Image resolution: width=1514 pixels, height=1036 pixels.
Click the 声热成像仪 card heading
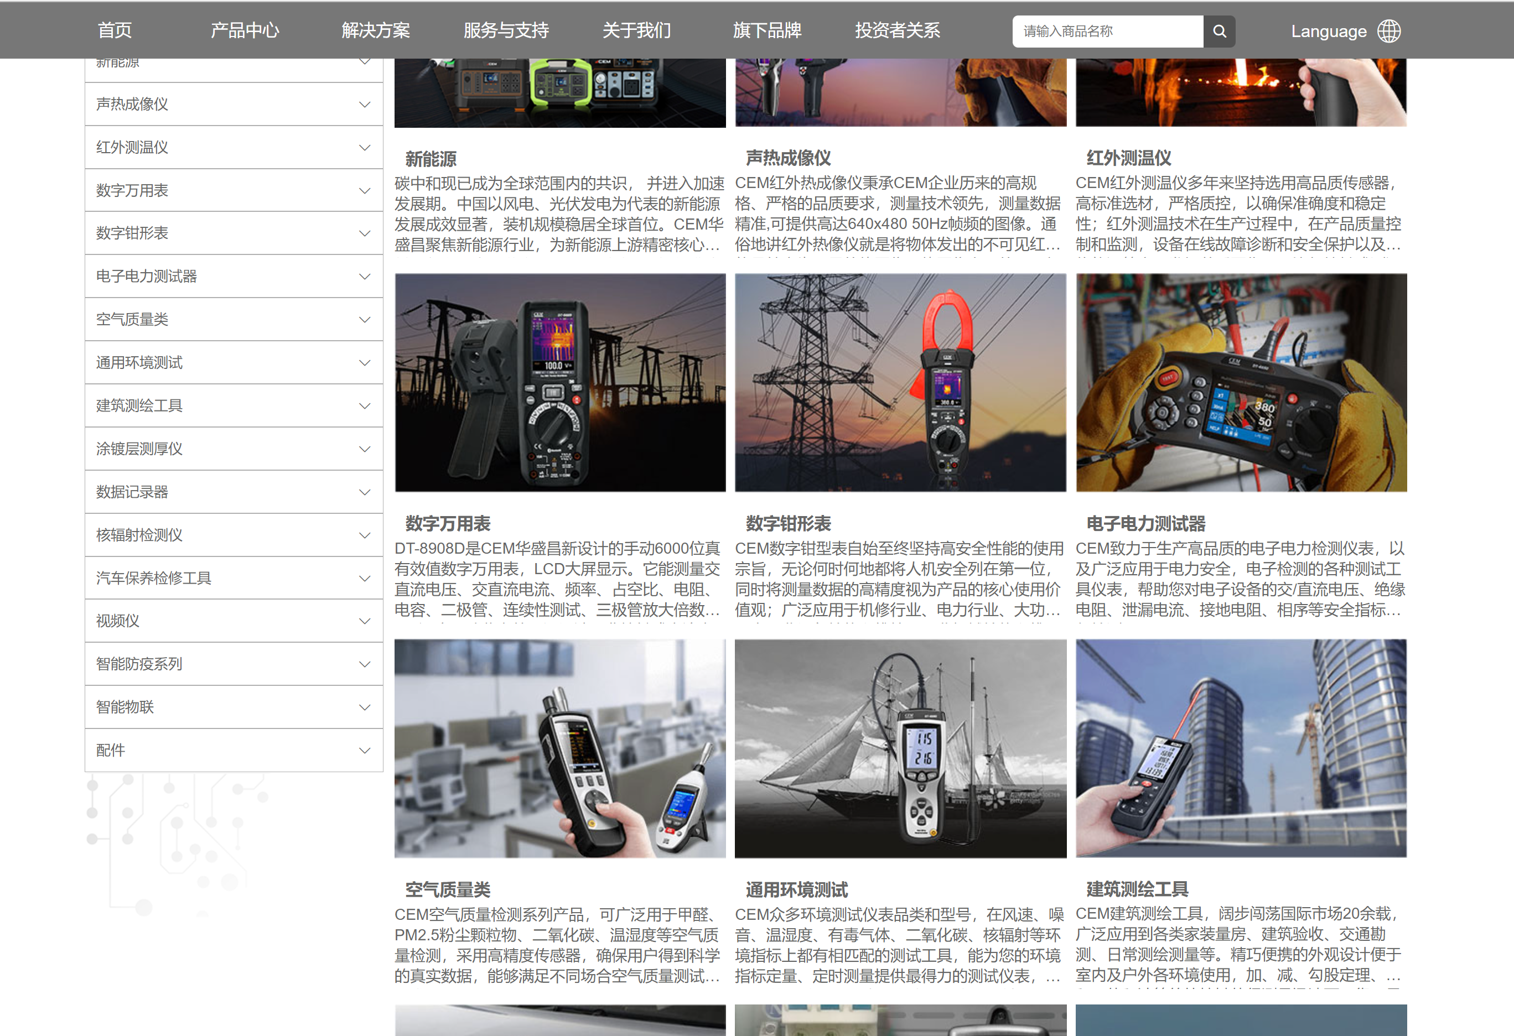(x=789, y=158)
